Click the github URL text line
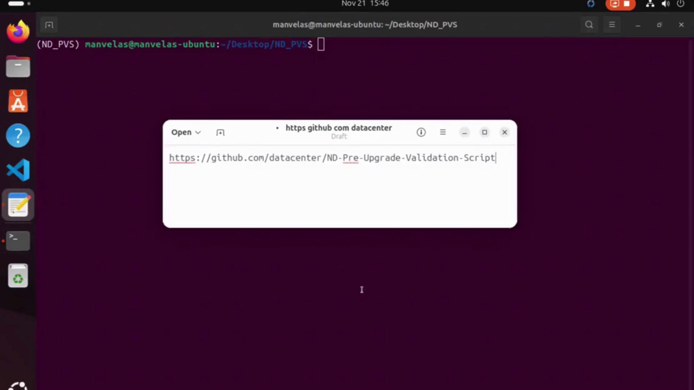Screen dimensions: 694x390 point(332,158)
